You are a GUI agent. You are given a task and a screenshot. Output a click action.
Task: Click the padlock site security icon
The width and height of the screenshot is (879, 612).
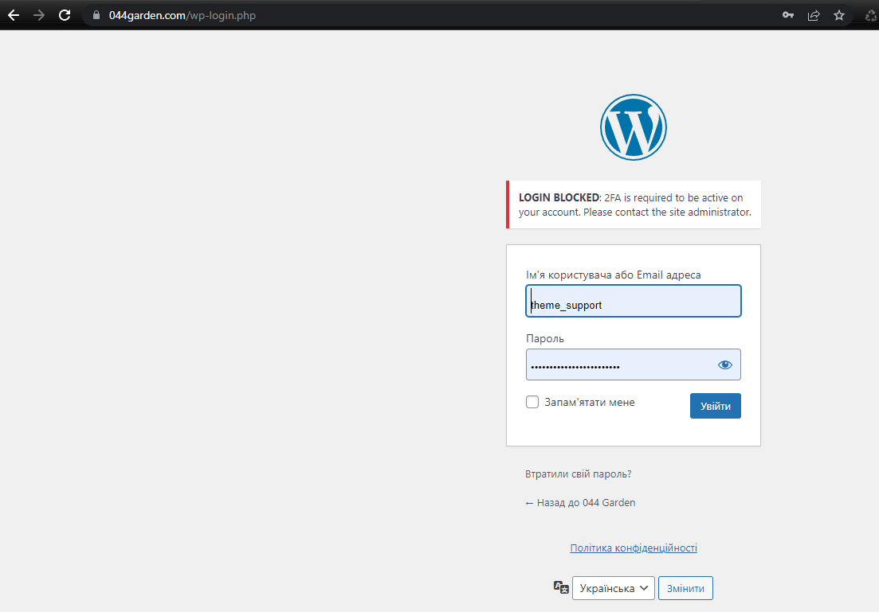pos(96,15)
